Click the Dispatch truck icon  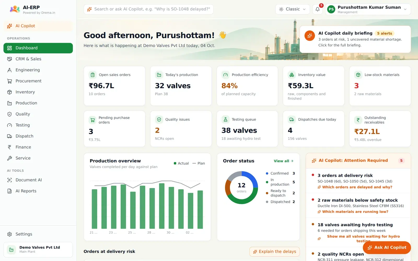[10, 136]
